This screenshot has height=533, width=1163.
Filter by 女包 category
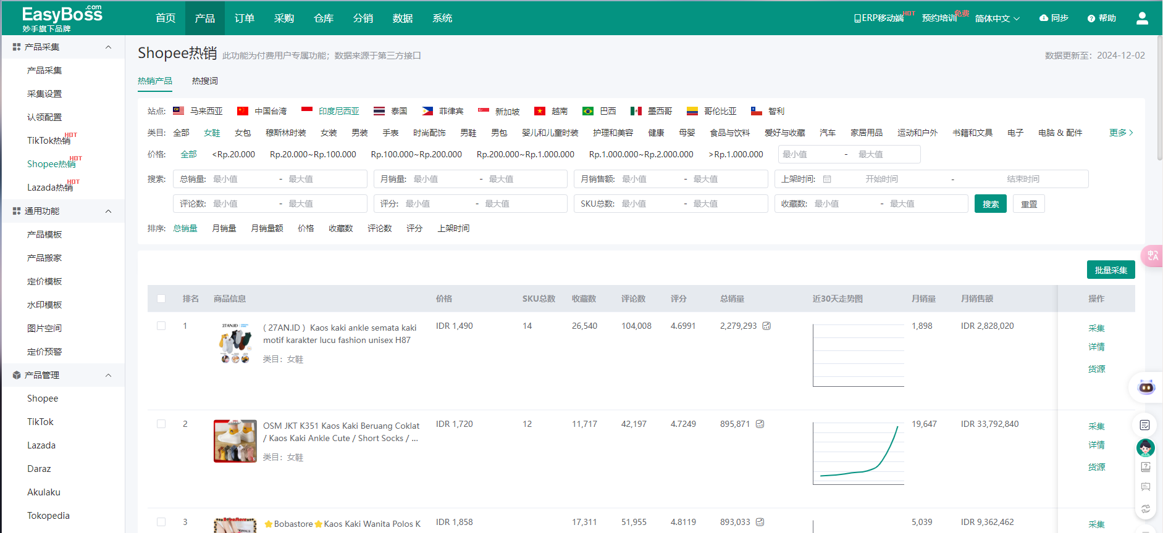(x=243, y=133)
